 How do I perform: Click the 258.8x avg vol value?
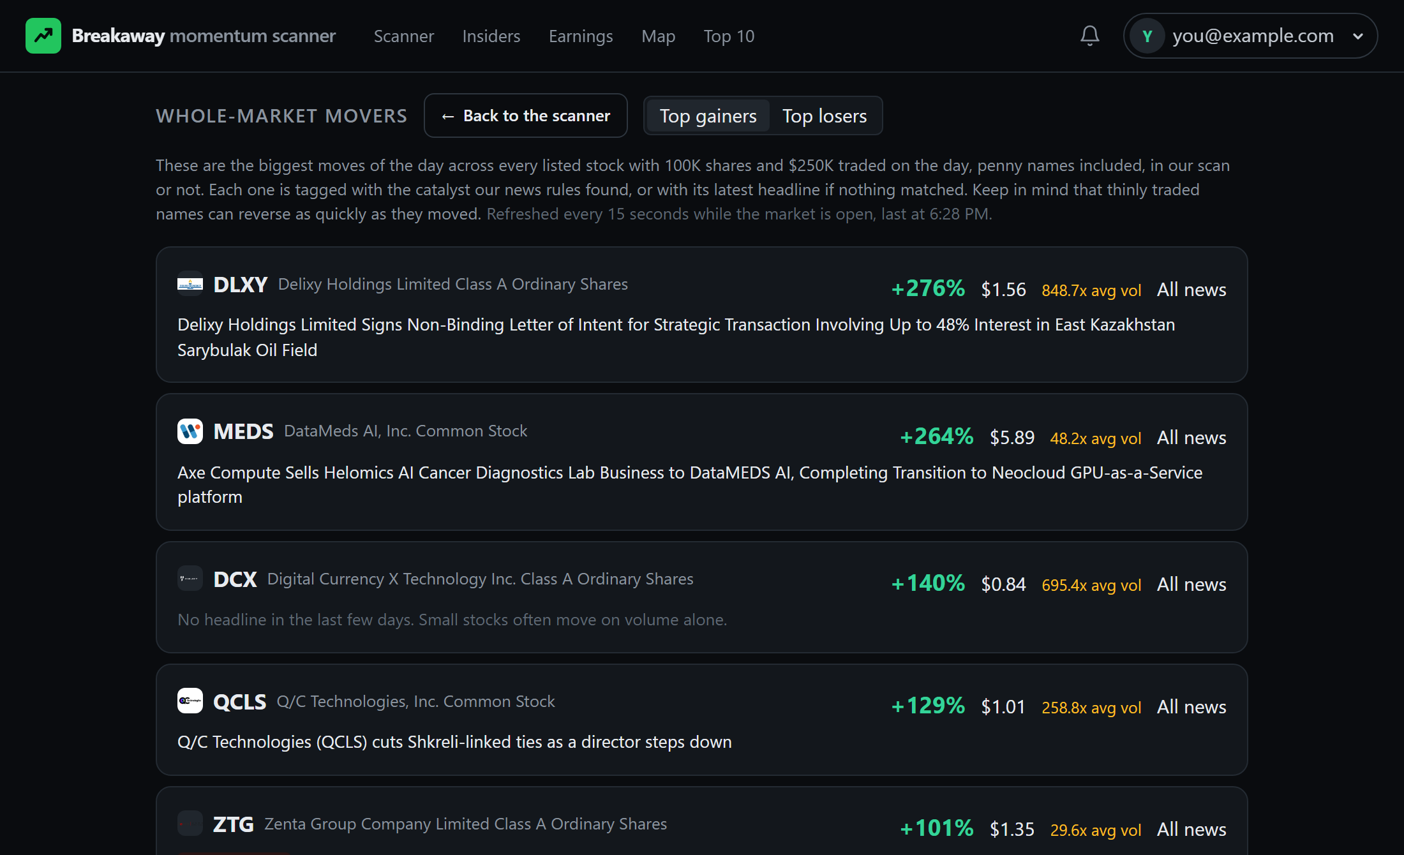(1091, 708)
